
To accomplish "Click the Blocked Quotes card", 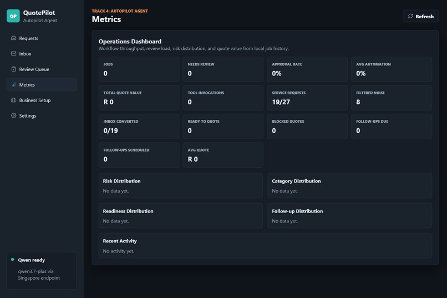I will 307,127.
